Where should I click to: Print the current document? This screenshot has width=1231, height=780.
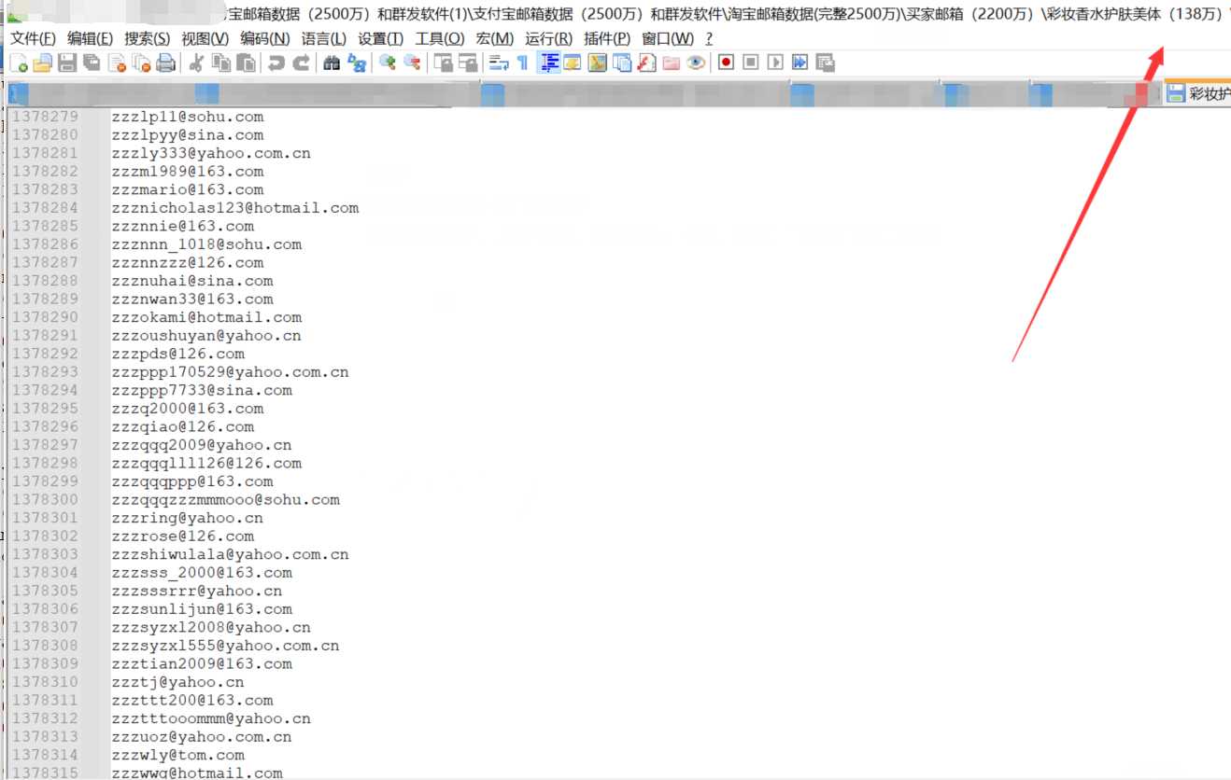pos(165,63)
